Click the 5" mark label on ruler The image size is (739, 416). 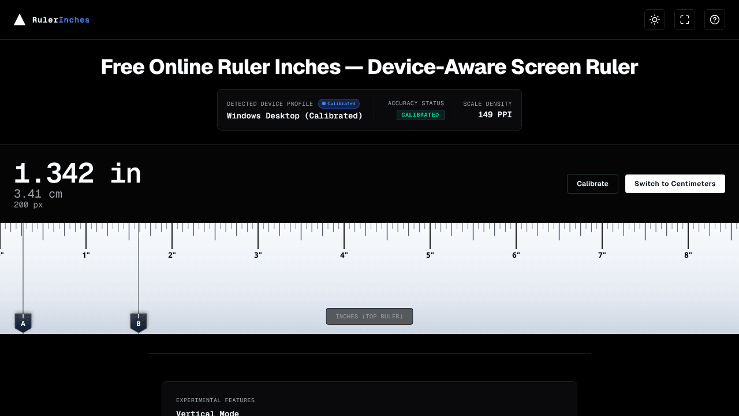click(x=430, y=255)
